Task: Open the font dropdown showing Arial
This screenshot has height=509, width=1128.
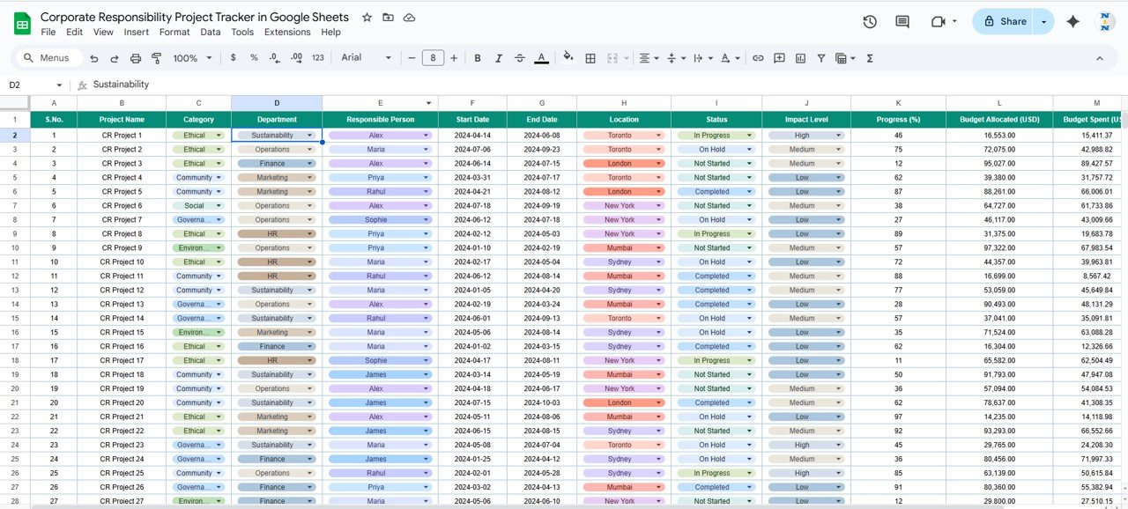Action: click(365, 57)
